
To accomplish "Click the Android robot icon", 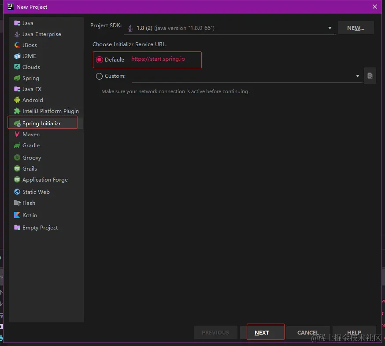I will [17, 100].
